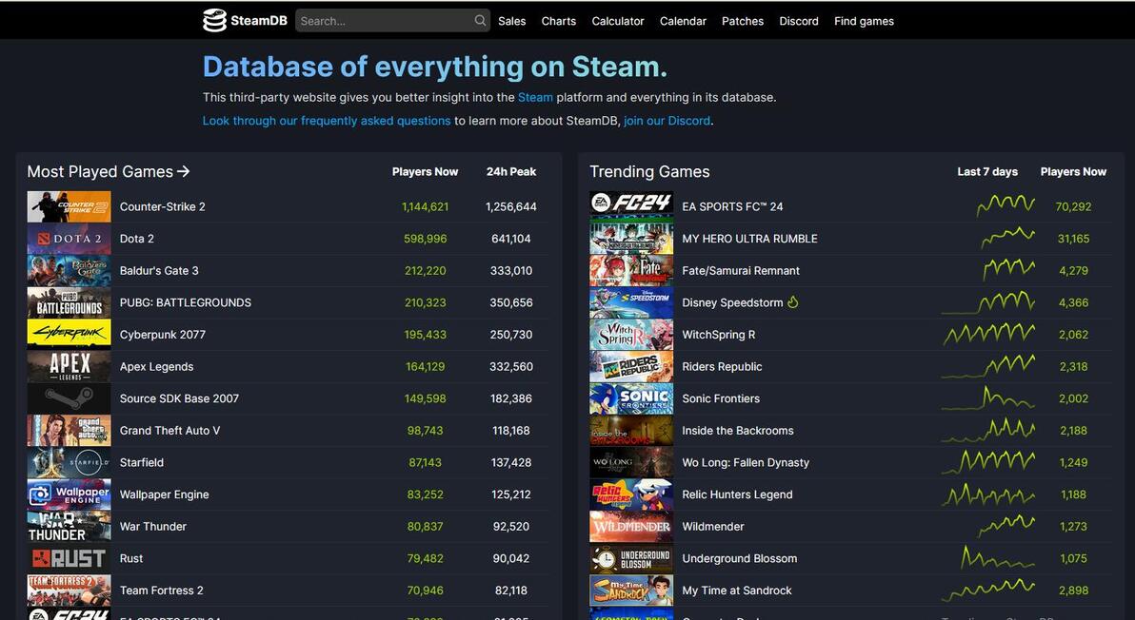1135x620 pixels.
Task: Click the SteamDB logo icon
Action: click(x=214, y=21)
